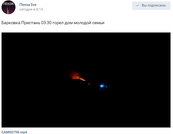Open the CAM00798.mp4 file name link
This screenshot has height=134, width=173.
[14, 132]
